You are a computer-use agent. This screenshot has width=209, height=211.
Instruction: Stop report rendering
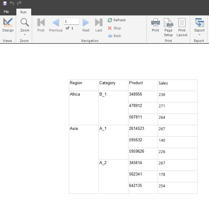pyautogui.click(x=114, y=28)
